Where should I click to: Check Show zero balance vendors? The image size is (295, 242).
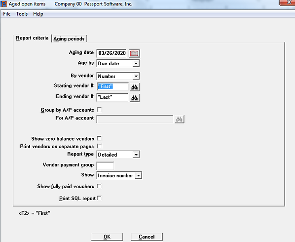99,139
